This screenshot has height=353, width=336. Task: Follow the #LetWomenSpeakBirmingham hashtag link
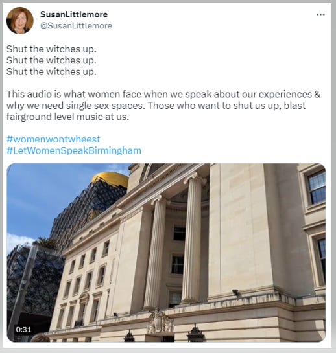[74, 150]
